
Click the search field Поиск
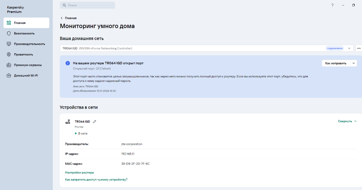coord(87,5)
